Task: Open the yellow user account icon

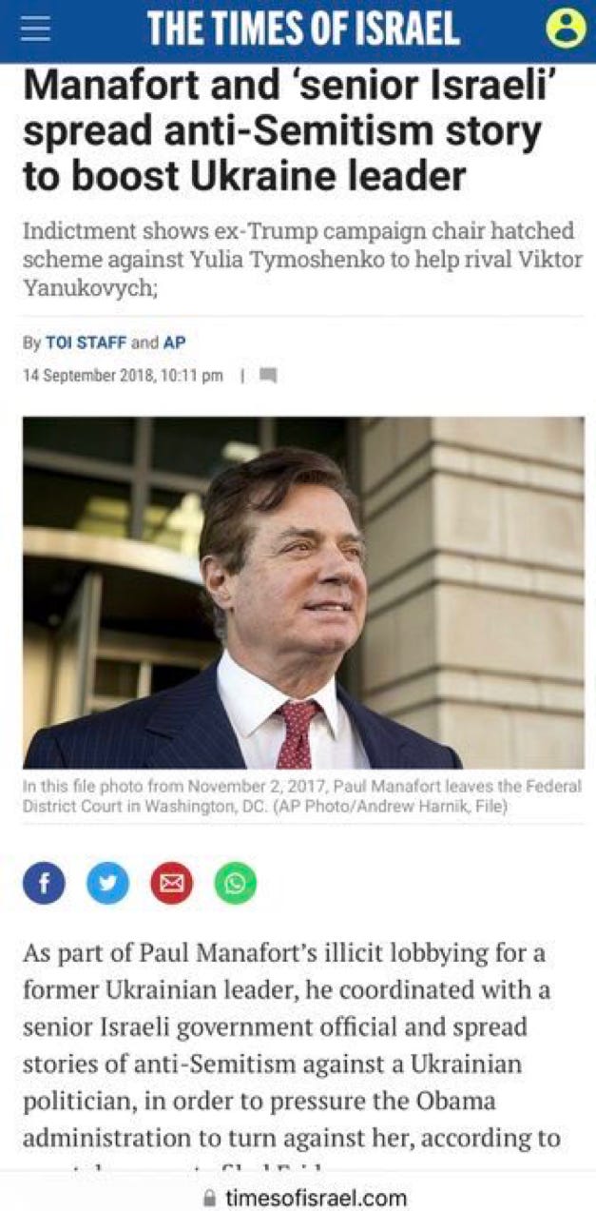Action: click(x=566, y=29)
